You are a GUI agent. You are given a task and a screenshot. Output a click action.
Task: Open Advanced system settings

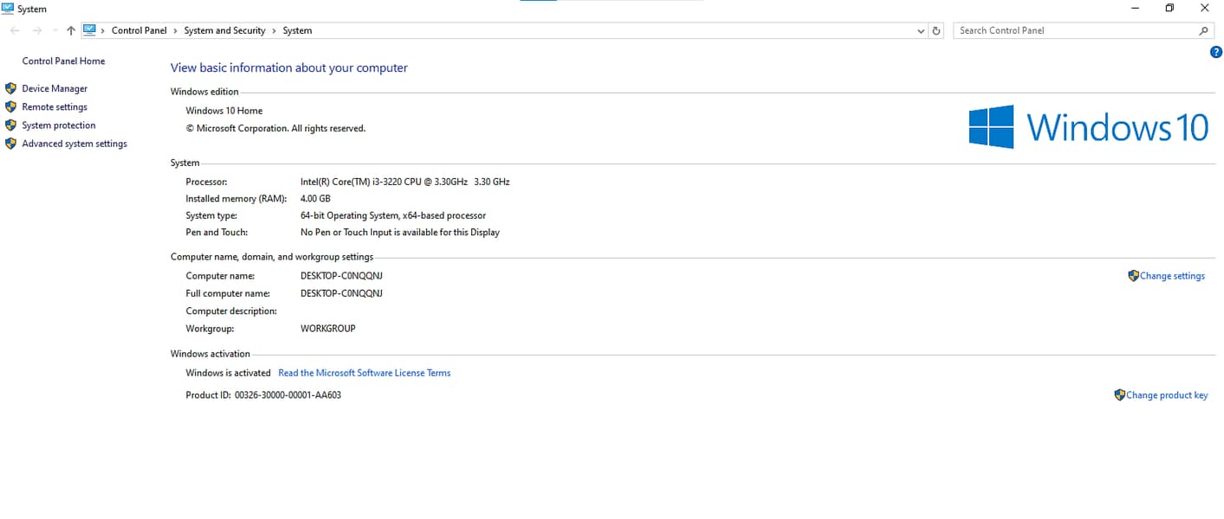pyautogui.click(x=74, y=144)
